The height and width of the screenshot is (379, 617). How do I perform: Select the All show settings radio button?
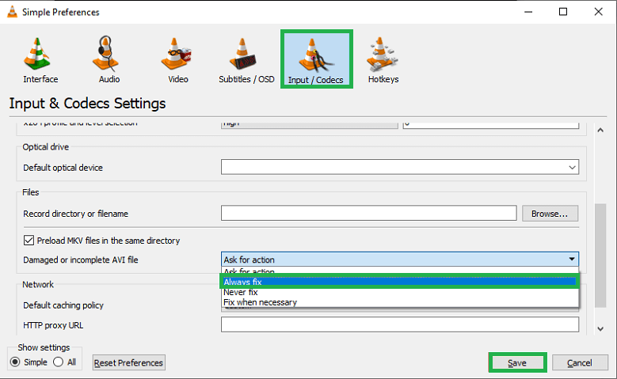click(59, 362)
